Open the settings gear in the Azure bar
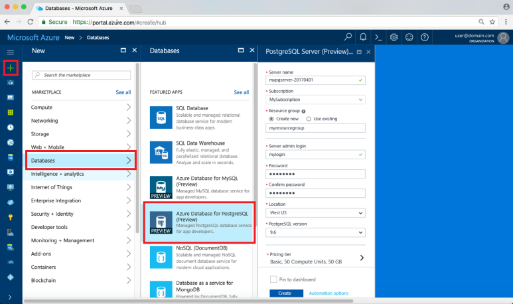Screen dimensions: 513x304 [394, 37]
